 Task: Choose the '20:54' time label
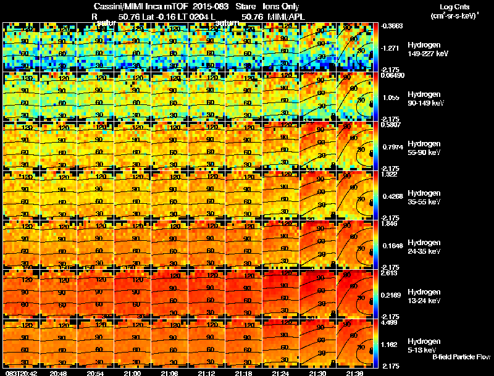coord(96,373)
